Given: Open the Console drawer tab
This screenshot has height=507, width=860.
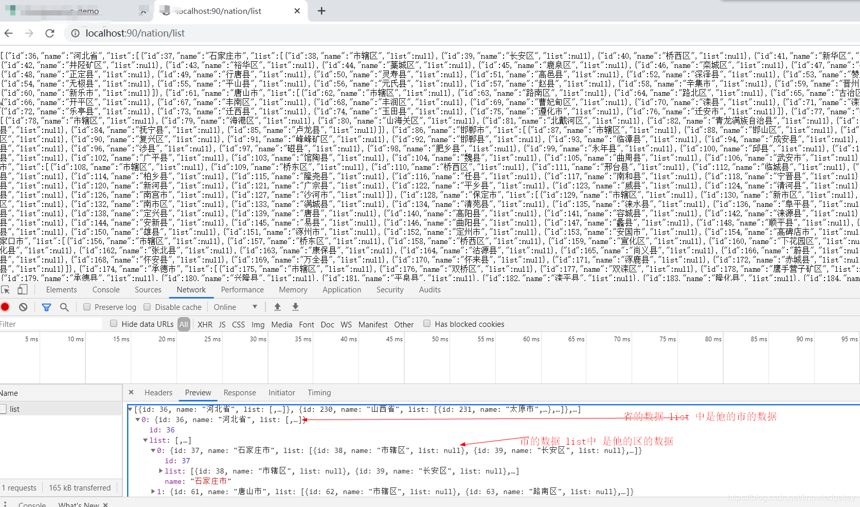Looking at the screenshot, I should [x=32, y=504].
